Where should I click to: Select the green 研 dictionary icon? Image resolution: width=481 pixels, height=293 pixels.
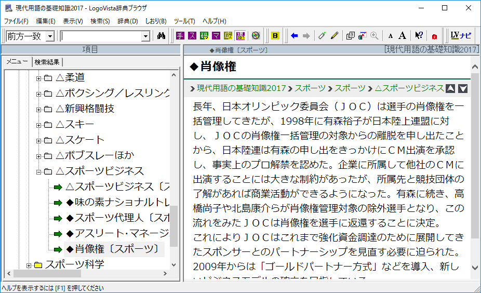tap(204, 36)
